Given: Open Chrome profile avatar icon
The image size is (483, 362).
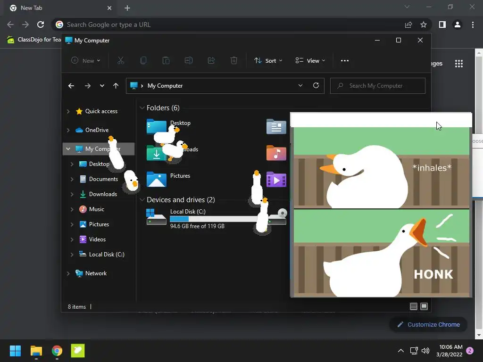Looking at the screenshot, I should 458,25.
